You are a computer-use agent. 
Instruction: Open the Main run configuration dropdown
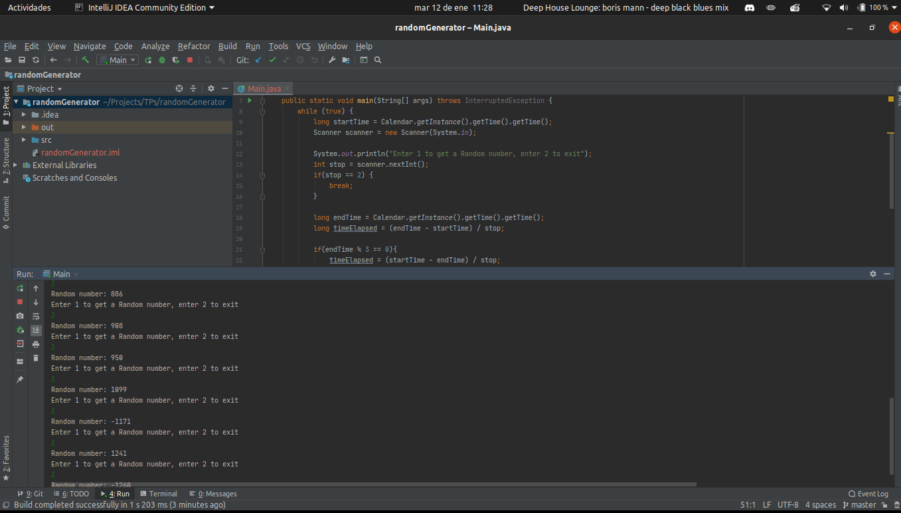pyautogui.click(x=118, y=60)
